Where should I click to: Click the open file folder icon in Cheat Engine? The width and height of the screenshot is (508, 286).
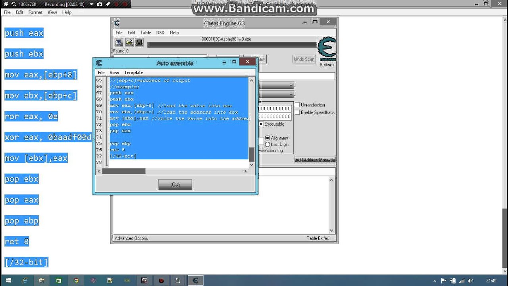[129, 42]
